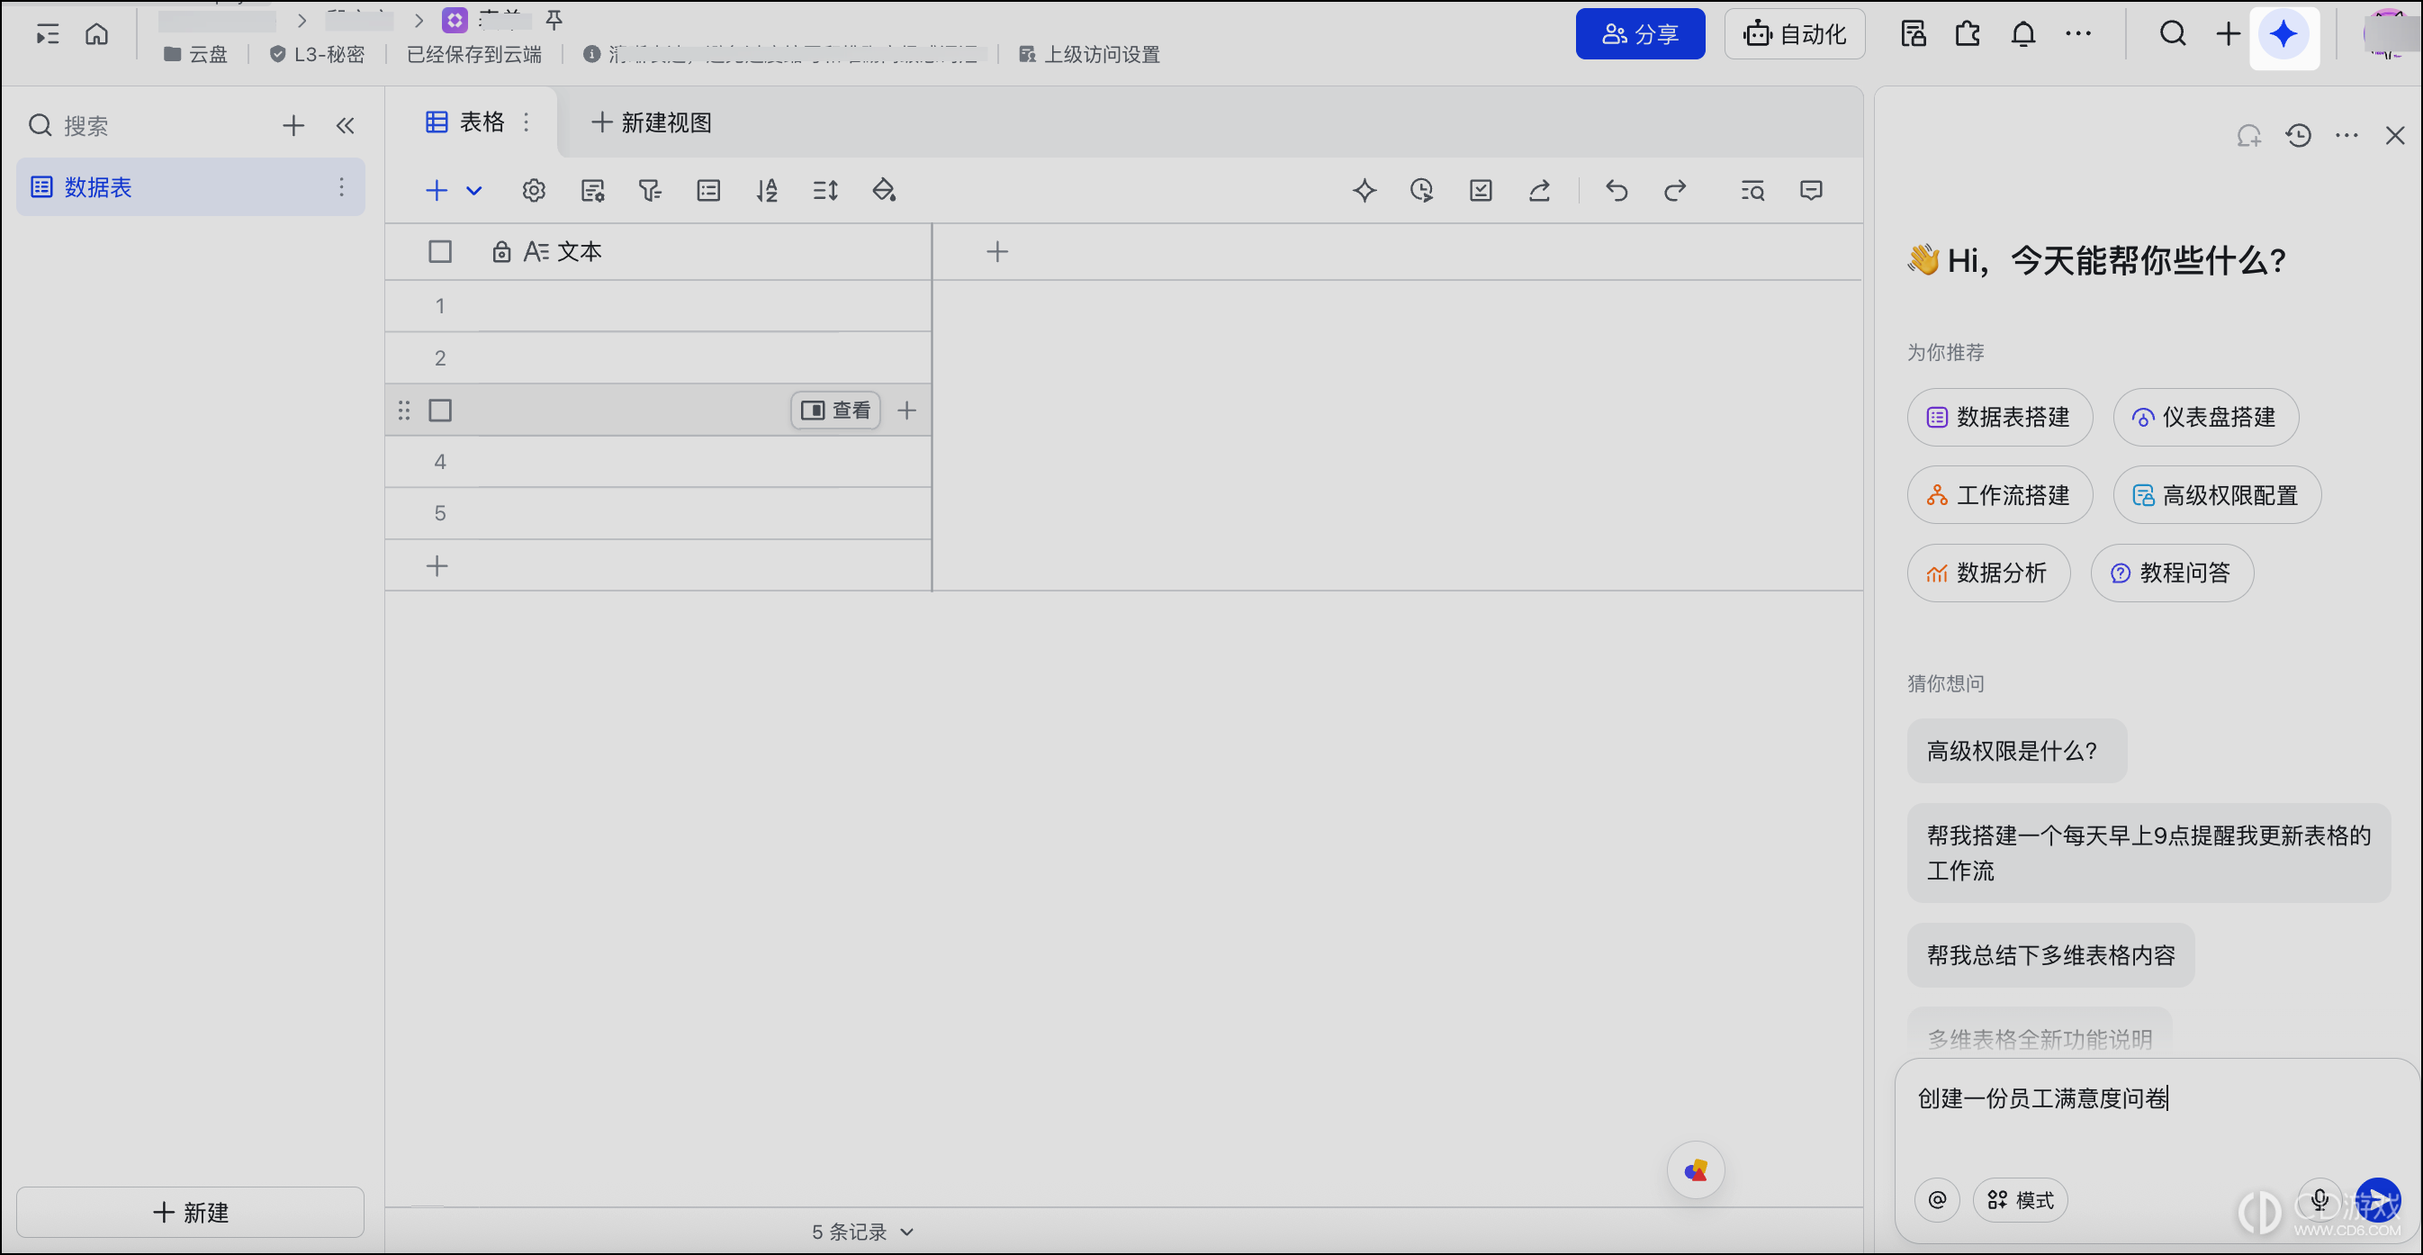Click the fill color paint bucket
Viewport: 2423px width, 1255px height.
point(883,191)
